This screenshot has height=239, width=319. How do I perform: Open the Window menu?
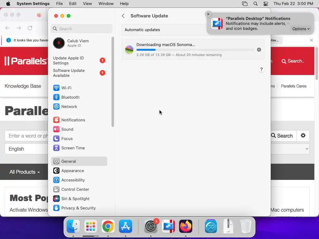[106, 4]
